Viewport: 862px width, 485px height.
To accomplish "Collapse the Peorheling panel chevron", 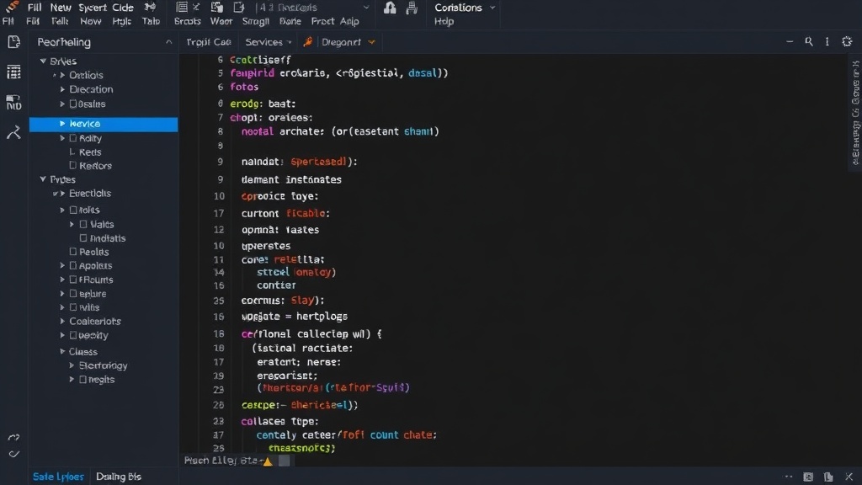I will point(168,42).
